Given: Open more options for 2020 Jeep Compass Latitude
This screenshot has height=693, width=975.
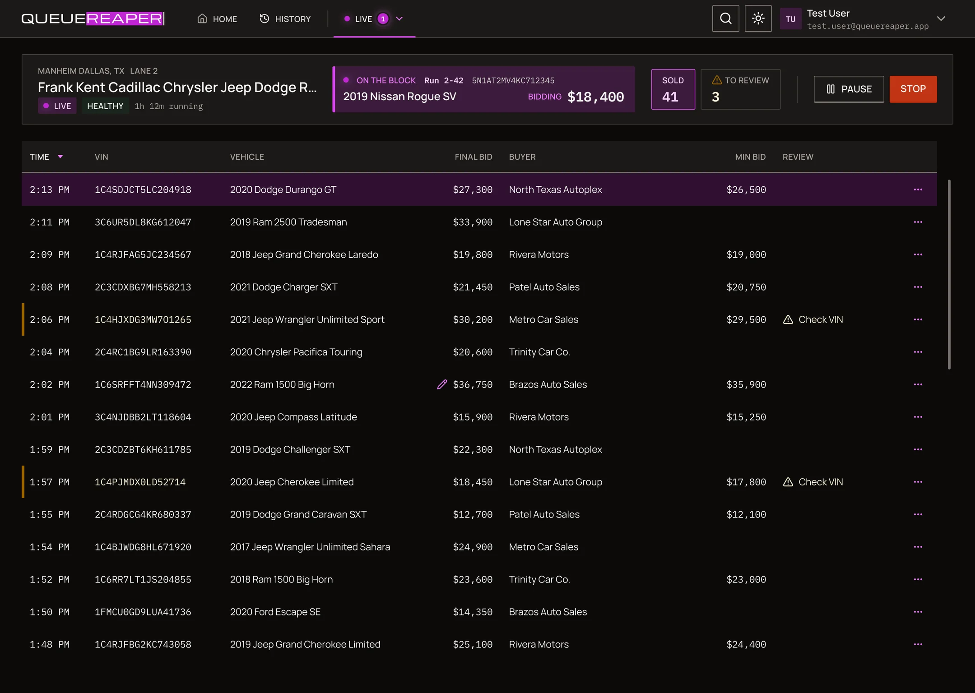Looking at the screenshot, I should coord(918,417).
